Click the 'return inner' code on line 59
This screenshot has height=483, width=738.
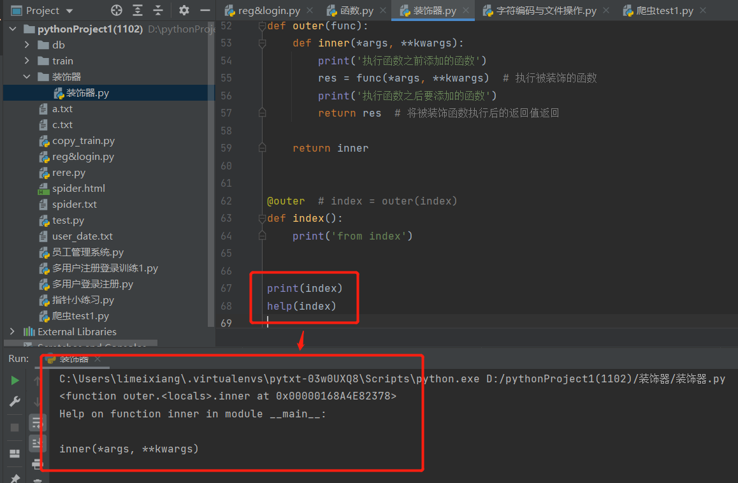tap(330, 148)
